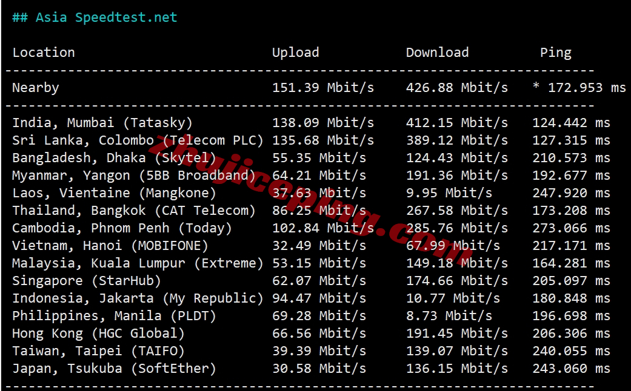Click Taiwan upload 39.39 Mbit/s
The image size is (631, 391).
(319, 351)
